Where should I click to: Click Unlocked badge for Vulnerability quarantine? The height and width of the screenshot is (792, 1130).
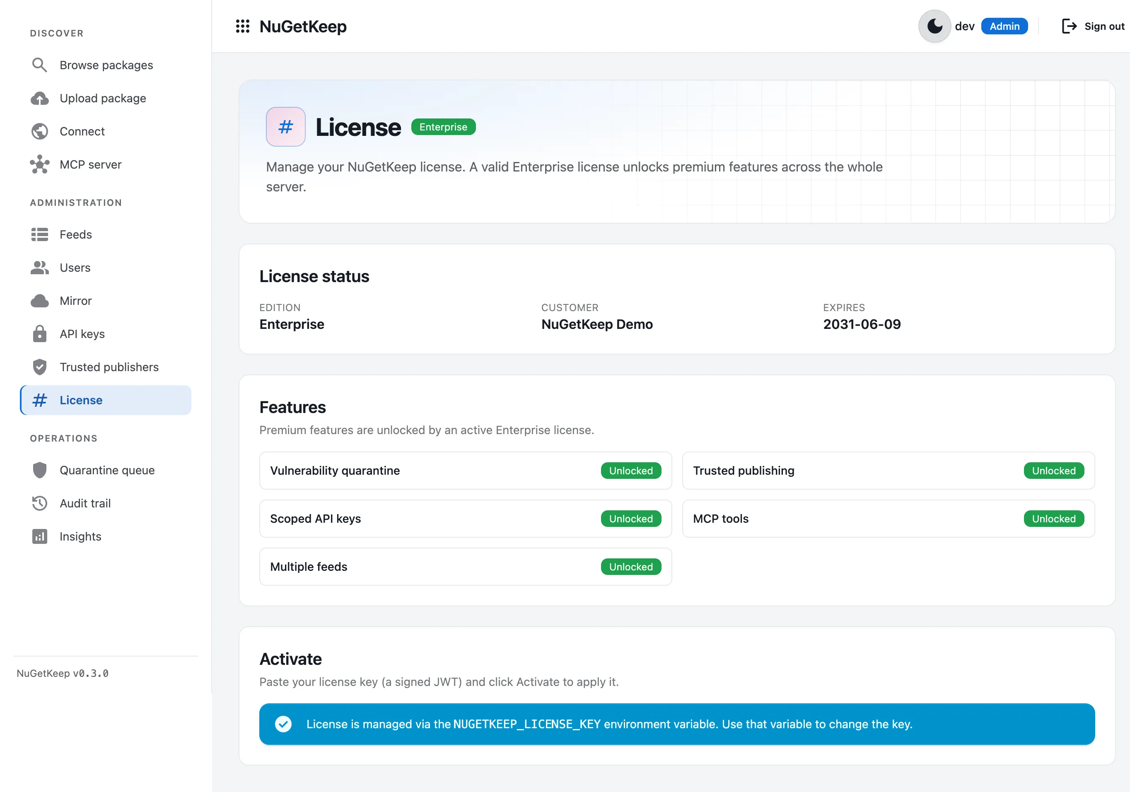630,471
